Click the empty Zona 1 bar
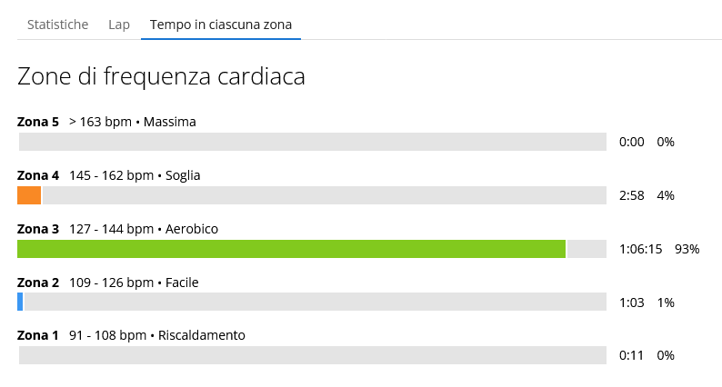Image resolution: width=722 pixels, height=387 pixels. (x=313, y=355)
